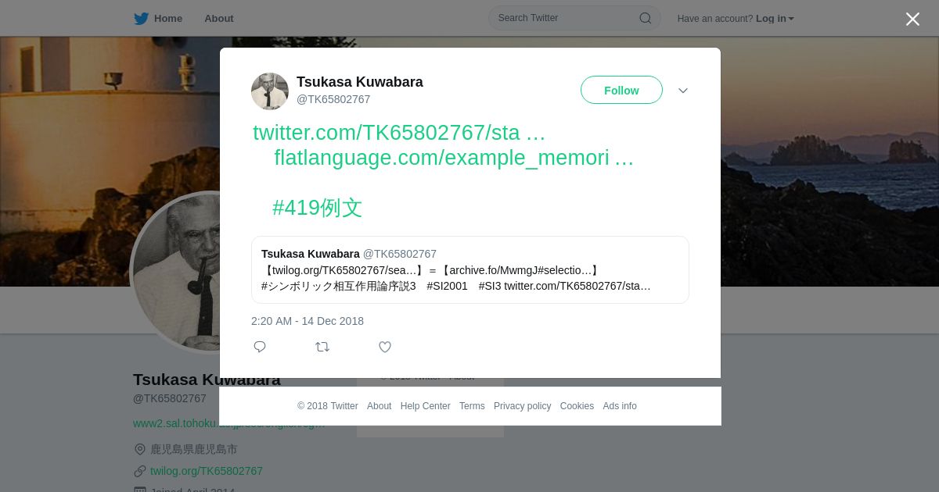Open Tsukasa Kuwabara's avatar in the tweet
This screenshot has width=939, height=492.
click(270, 91)
